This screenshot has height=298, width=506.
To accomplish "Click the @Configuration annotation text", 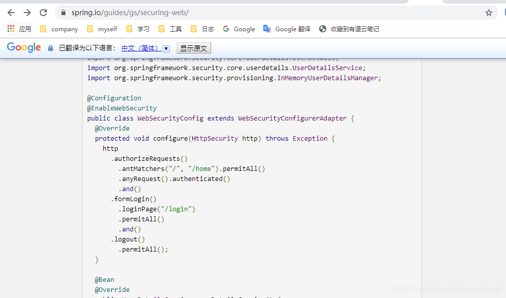I will 114,98.
